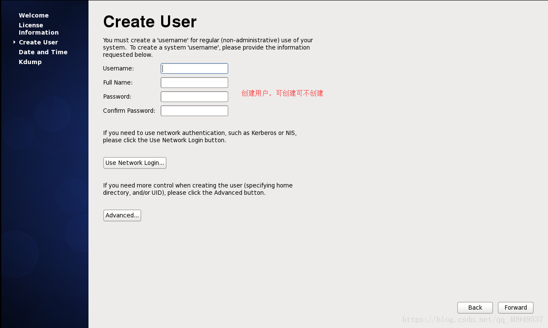Focus the Full Name text box

coord(194,82)
